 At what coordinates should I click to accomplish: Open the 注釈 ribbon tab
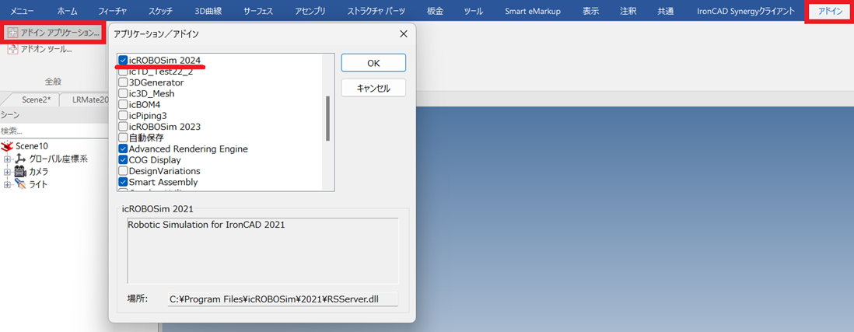click(x=628, y=11)
